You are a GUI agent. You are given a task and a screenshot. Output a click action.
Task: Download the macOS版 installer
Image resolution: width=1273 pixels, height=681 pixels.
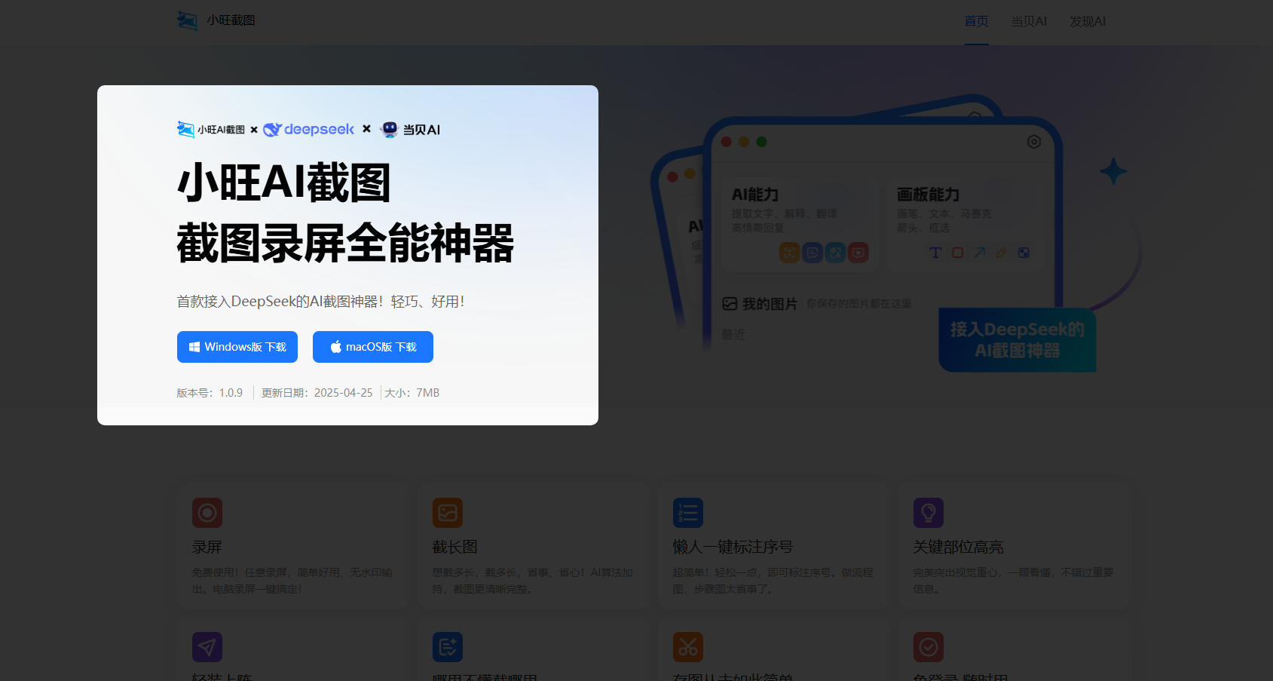[373, 347]
